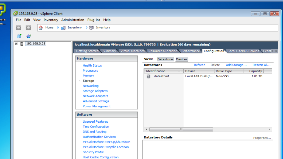The height and width of the screenshot is (159, 283).
Task: Open Virtual Machine Startup/Shutdown link
Action: [x=106, y=142]
